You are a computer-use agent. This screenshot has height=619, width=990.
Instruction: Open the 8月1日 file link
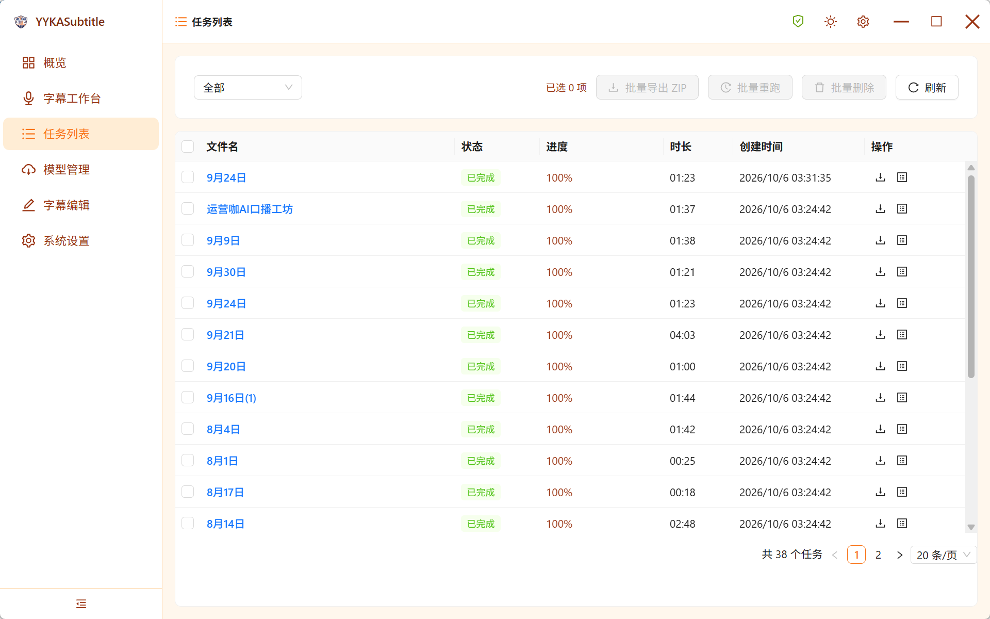[222, 461]
